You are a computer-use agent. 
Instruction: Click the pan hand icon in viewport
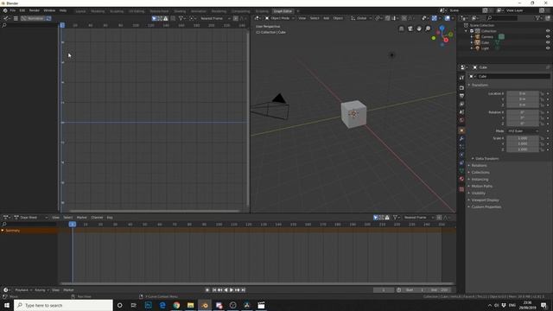(419, 29)
